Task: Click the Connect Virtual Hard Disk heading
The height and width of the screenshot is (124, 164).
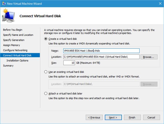Action: (40, 16)
